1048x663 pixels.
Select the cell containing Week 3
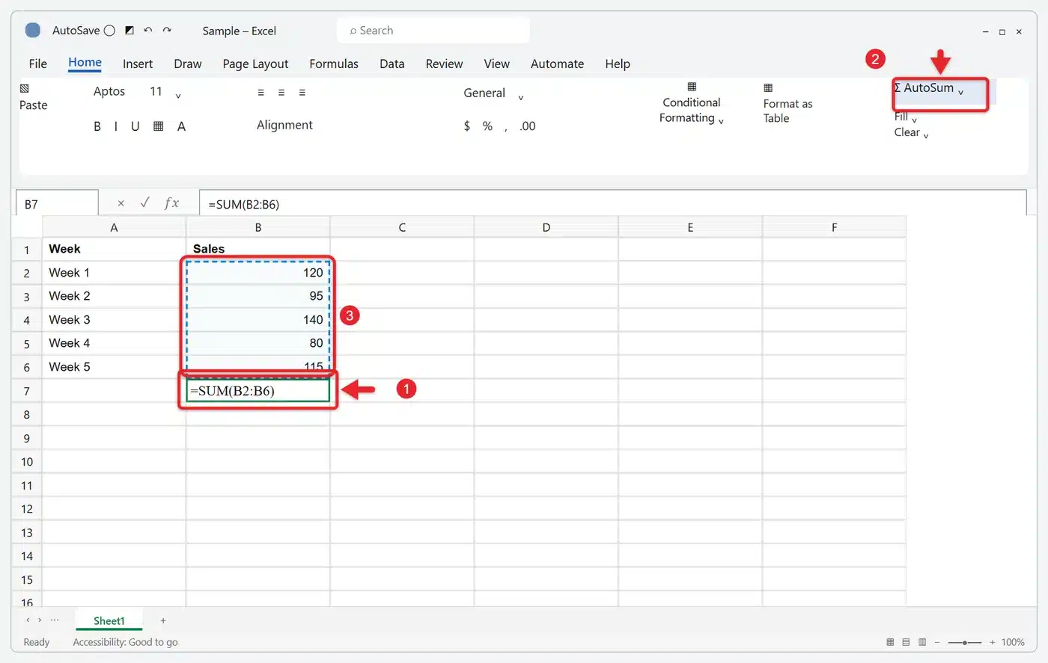(x=114, y=320)
